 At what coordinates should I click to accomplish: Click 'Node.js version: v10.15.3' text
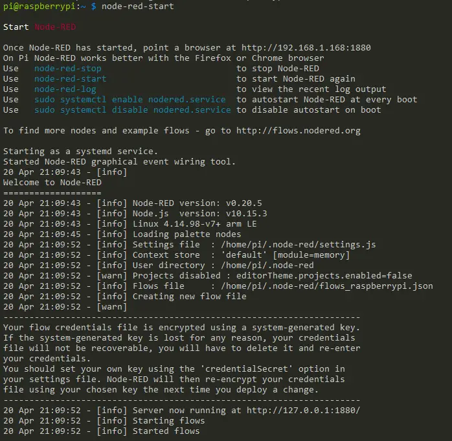[x=199, y=214]
